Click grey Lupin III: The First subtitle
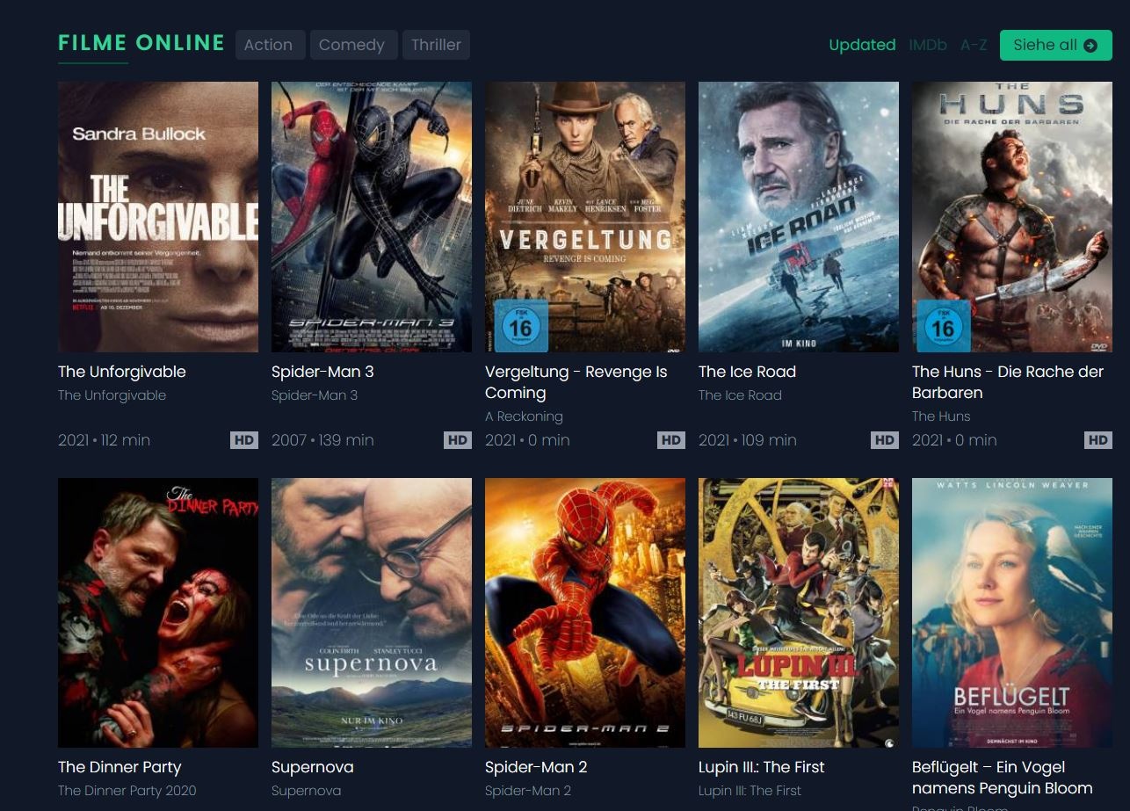Viewport: 1130px width, 811px height. [x=750, y=791]
